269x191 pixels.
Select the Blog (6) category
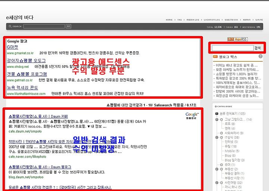coord(230,155)
